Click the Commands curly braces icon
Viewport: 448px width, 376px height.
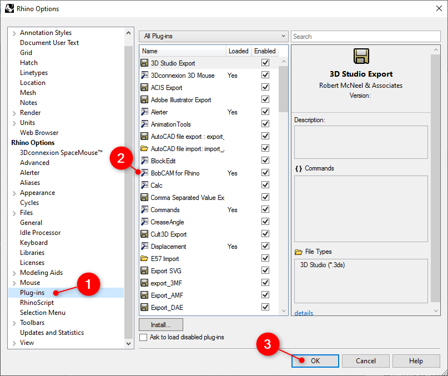(299, 169)
